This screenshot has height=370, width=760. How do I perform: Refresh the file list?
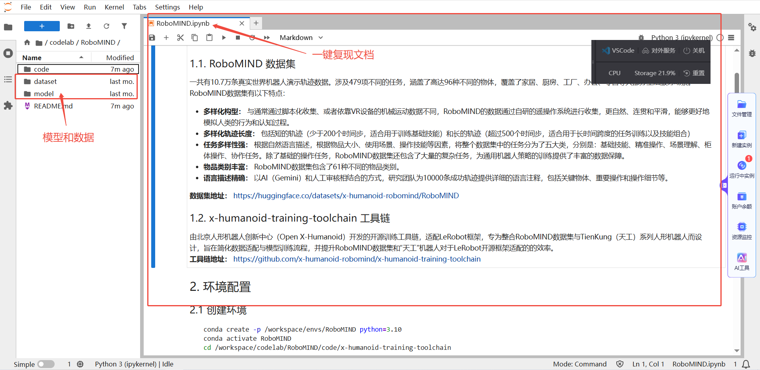tap(106, 26)
